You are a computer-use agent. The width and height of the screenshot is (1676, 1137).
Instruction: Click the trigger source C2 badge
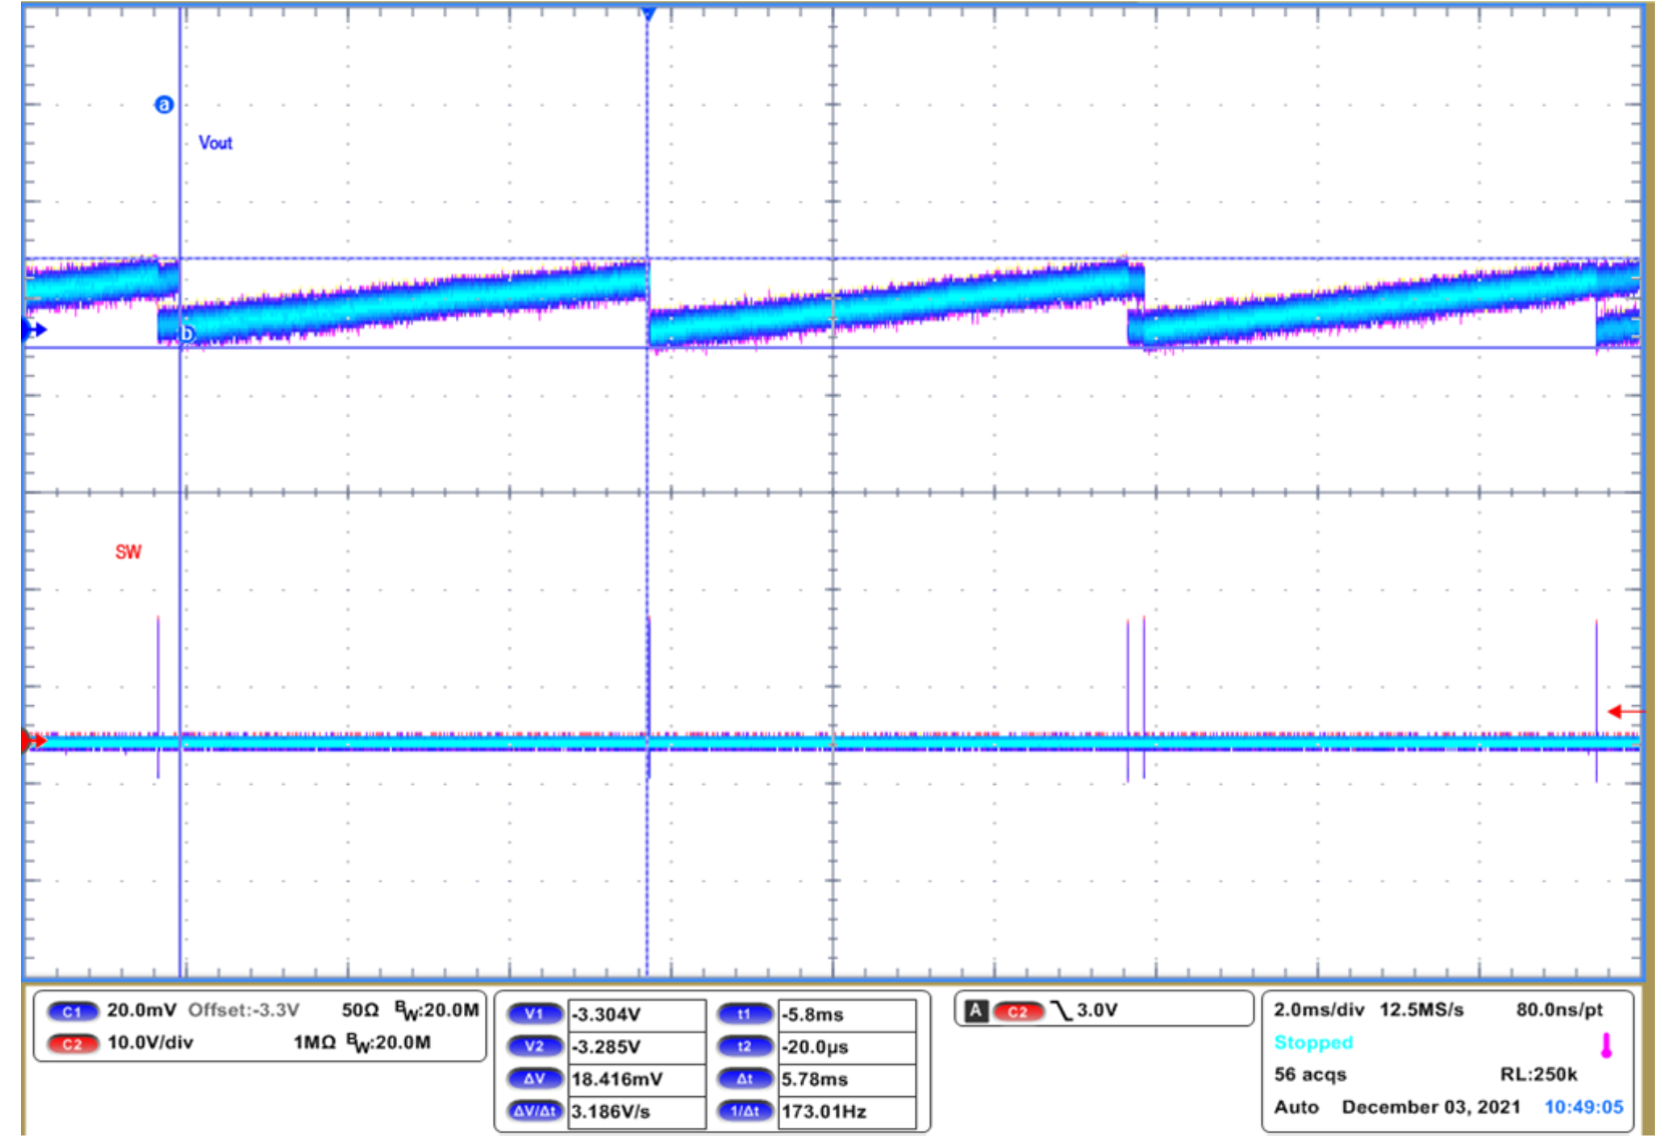pos(1019,1009)
